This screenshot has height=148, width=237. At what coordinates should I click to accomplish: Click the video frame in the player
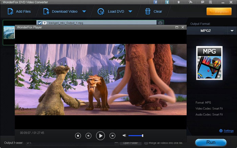(101, 80)
